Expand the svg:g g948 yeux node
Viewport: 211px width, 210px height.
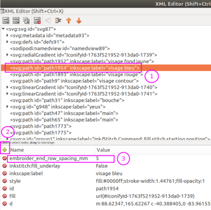click(x=7, y=107)
